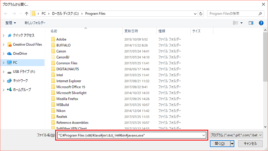Click the blue help question mark icon

coord(261,23)
